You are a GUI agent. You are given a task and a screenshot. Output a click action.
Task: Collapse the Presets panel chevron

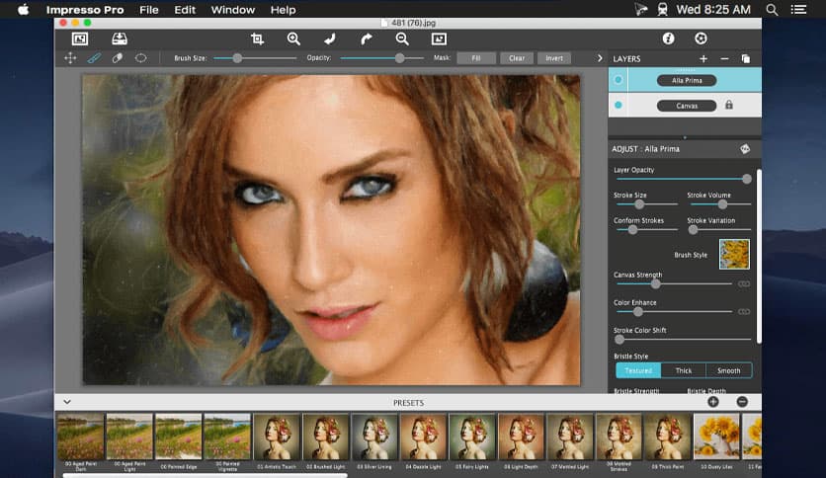point(67,402)
